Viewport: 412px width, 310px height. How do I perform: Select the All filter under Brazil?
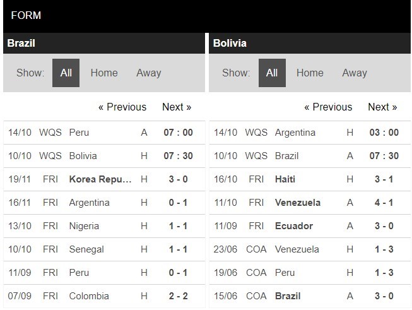pyautogui.click(x=66, y=73)
